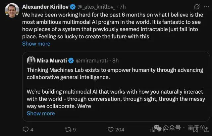
Task: View analytics bar-chart icon on the post
Action: click(x=151, y=130)
